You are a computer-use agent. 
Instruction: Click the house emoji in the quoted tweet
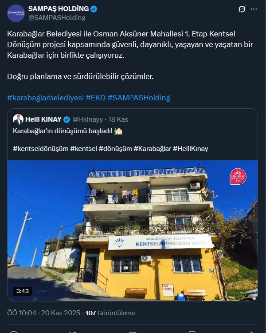(118, 131)
